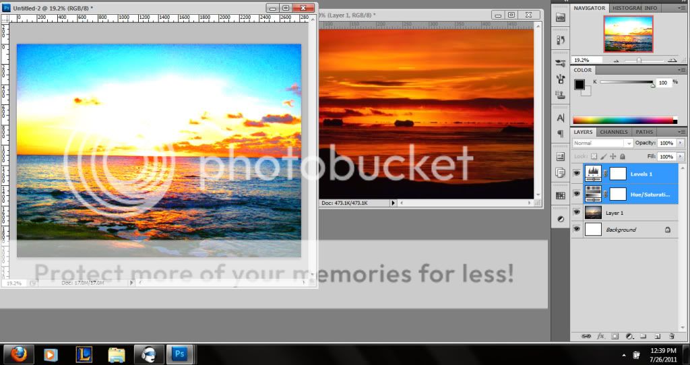The image size is (690, 365).
Task: Hide the Background layer eye
Action: pos(577,229)
